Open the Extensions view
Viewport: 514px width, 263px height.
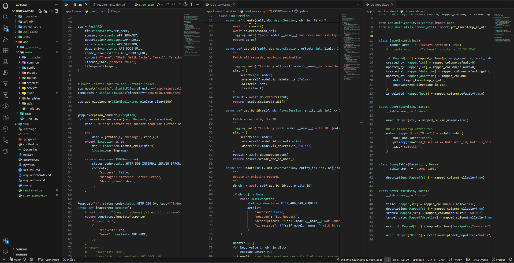(5, 50)
